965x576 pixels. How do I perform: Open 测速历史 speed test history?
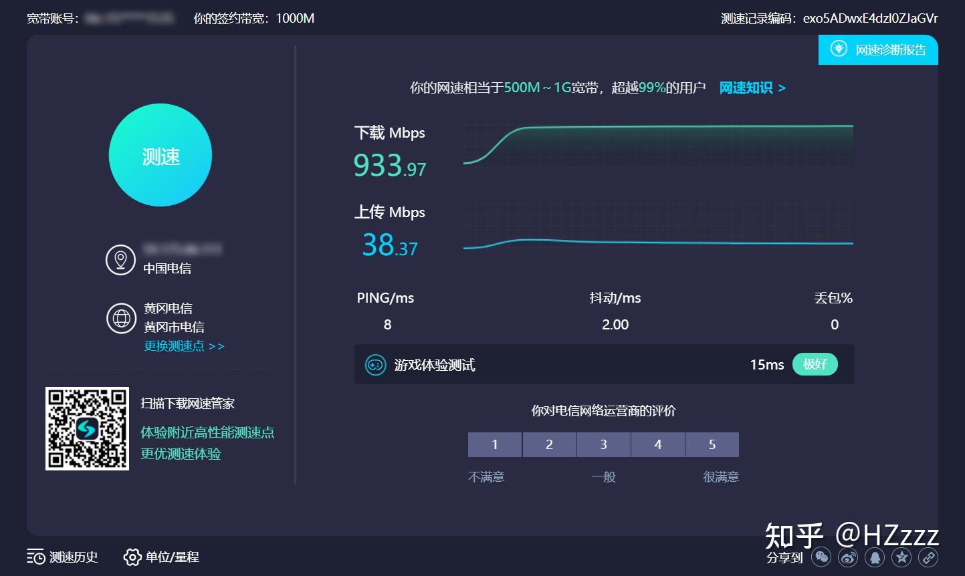click(62, 557)
